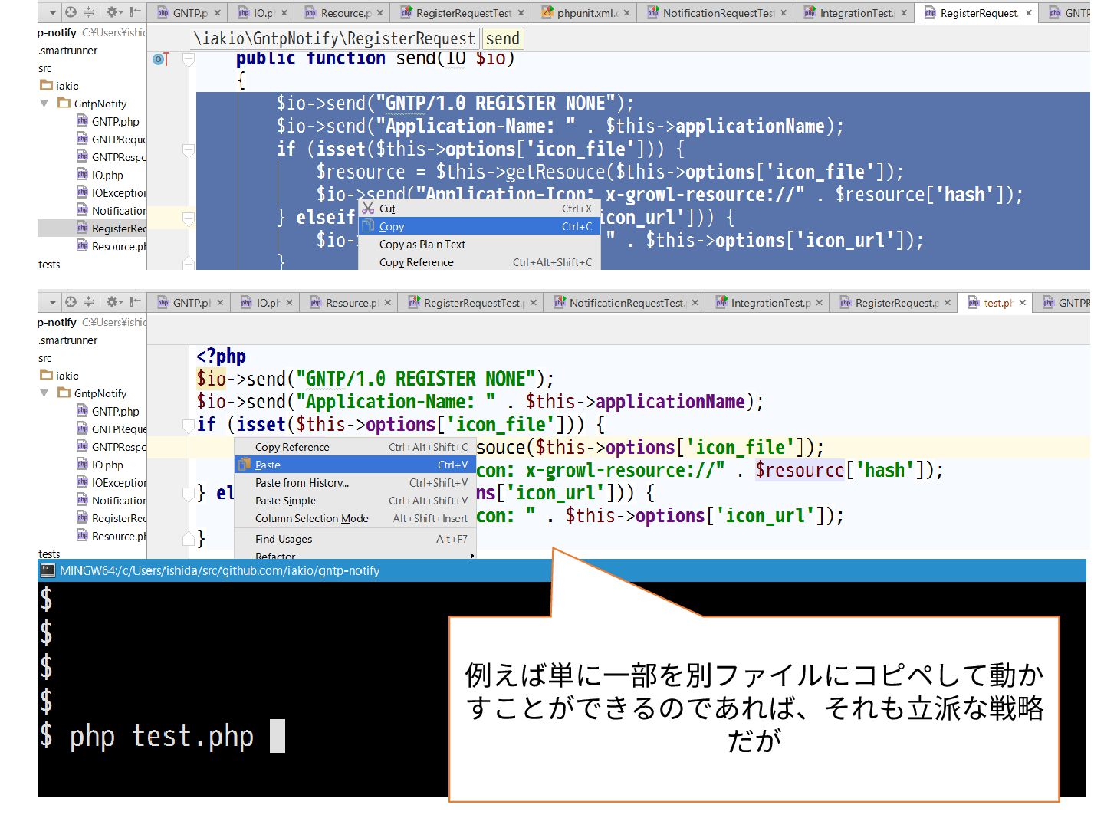Toggle Column Selection Mode menu entry

[x=355, y=518]
